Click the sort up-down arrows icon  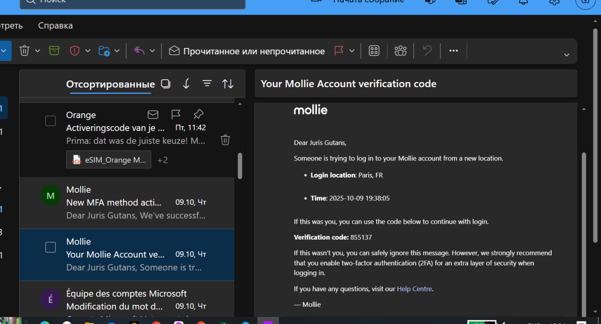pyautogui.click(x=228, y=83)
